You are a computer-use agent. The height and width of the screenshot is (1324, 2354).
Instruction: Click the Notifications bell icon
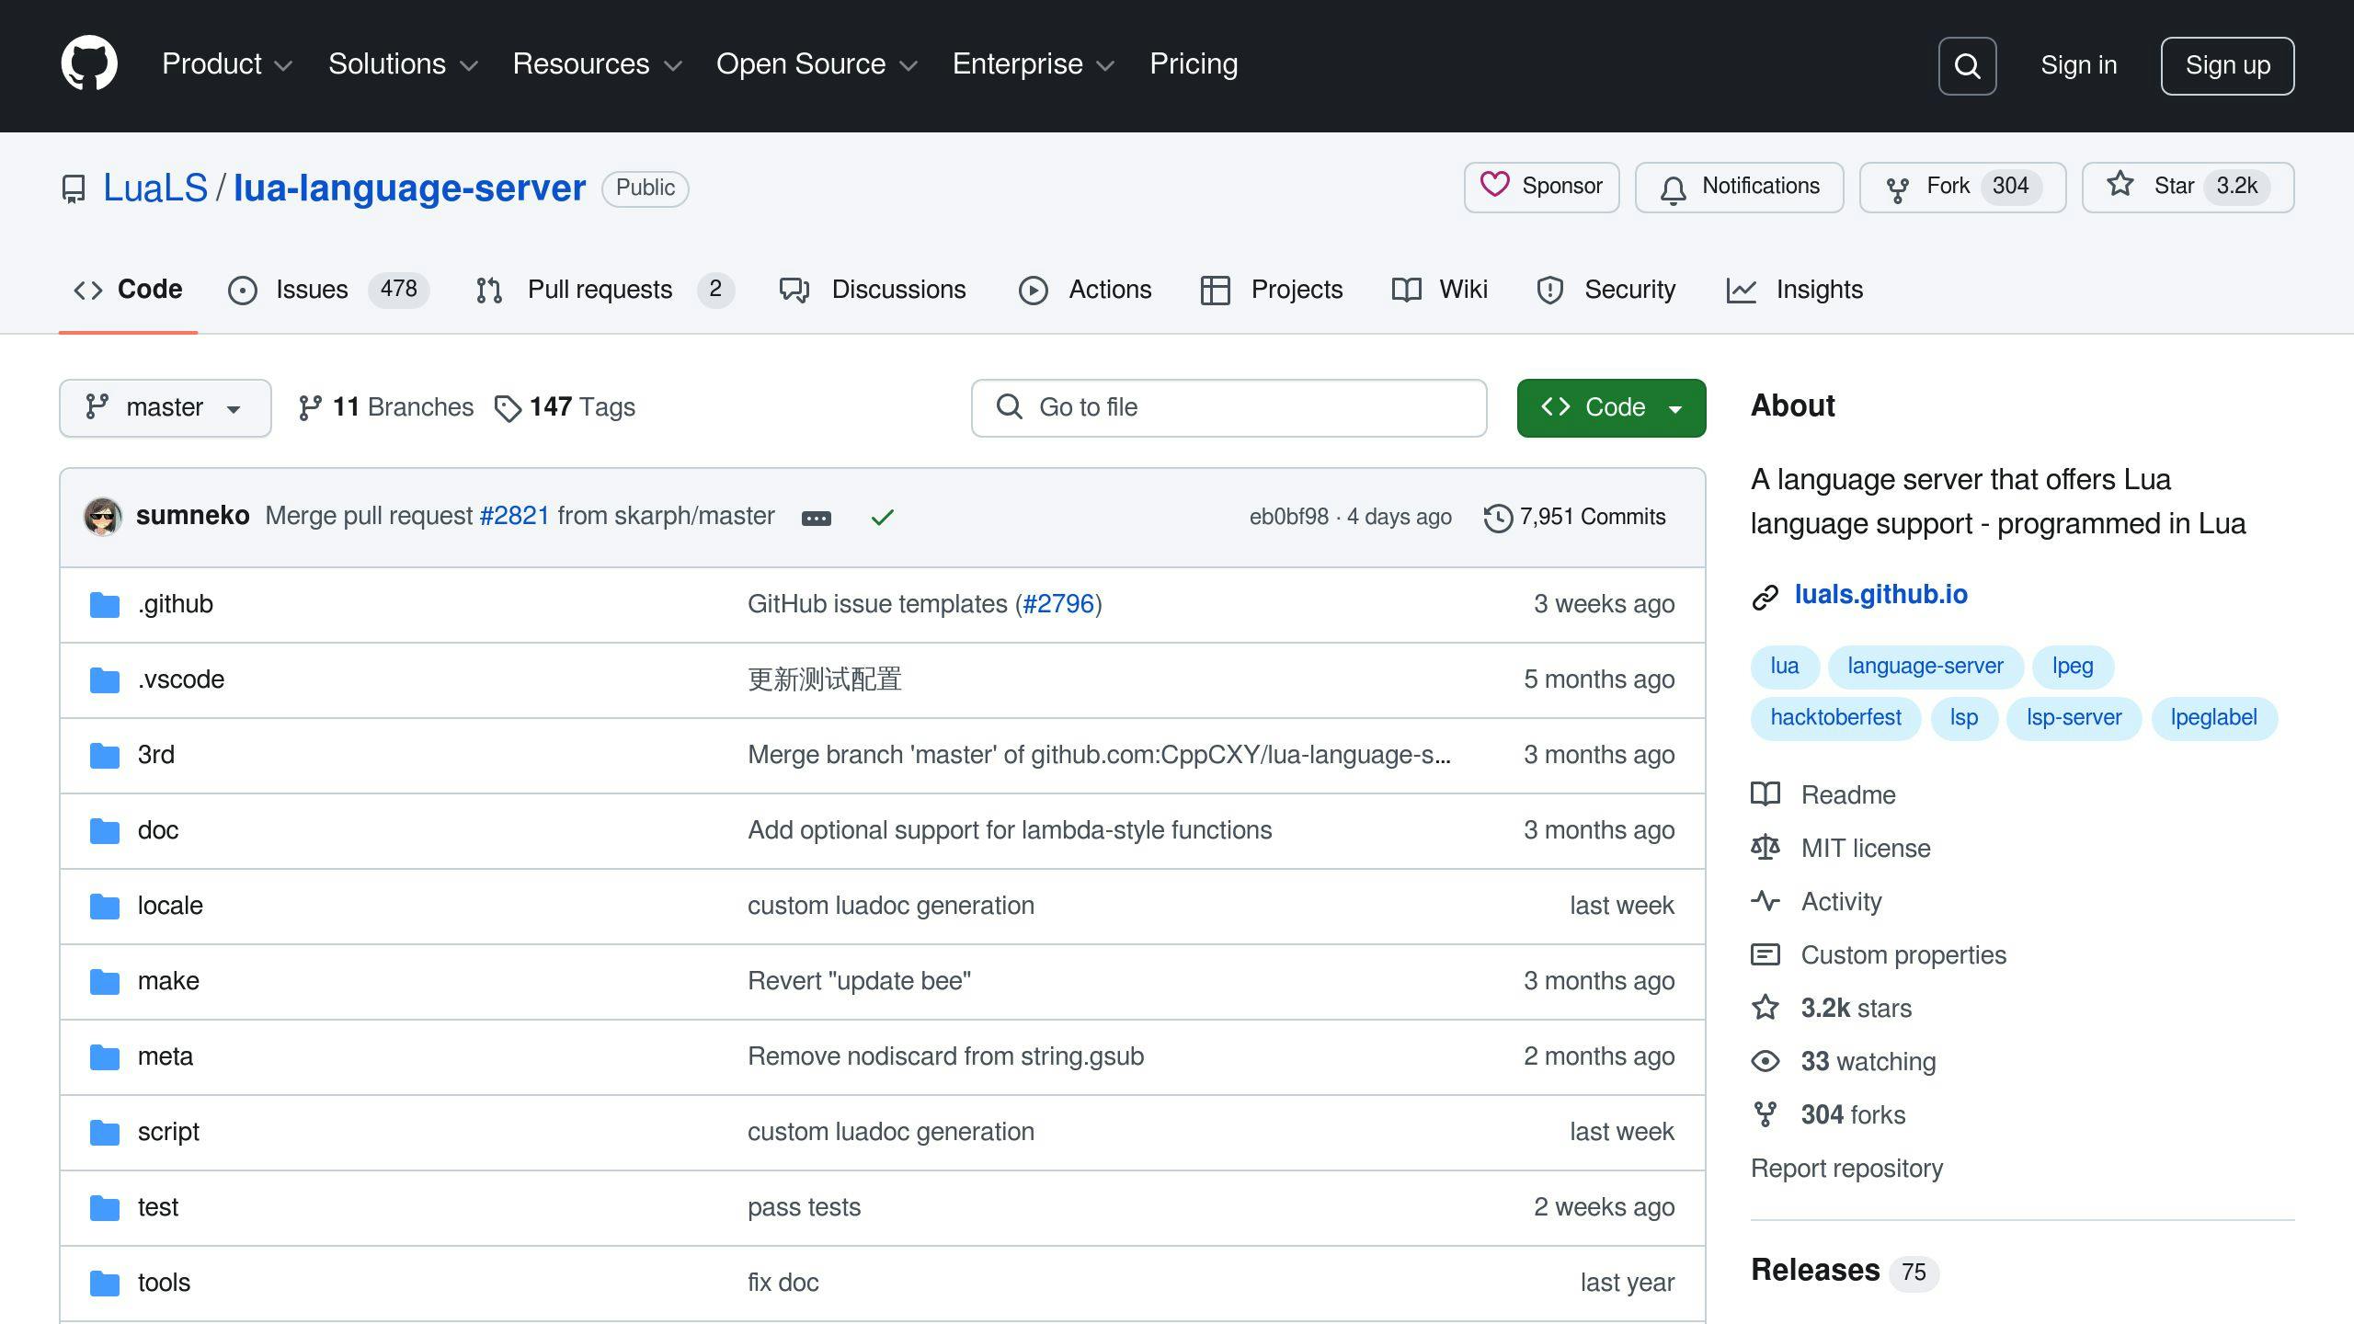tap(1674, 189)
